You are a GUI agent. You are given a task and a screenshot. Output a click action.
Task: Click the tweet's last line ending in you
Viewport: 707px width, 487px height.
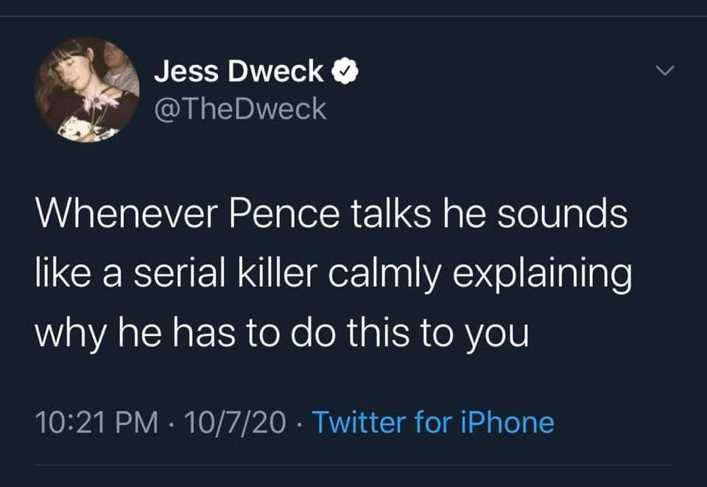pos(281,333)
